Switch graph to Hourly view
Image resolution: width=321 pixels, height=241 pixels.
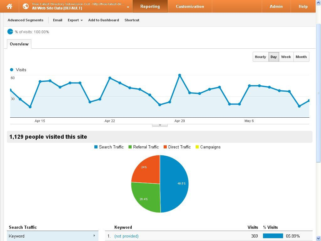(x=260, y=57)
